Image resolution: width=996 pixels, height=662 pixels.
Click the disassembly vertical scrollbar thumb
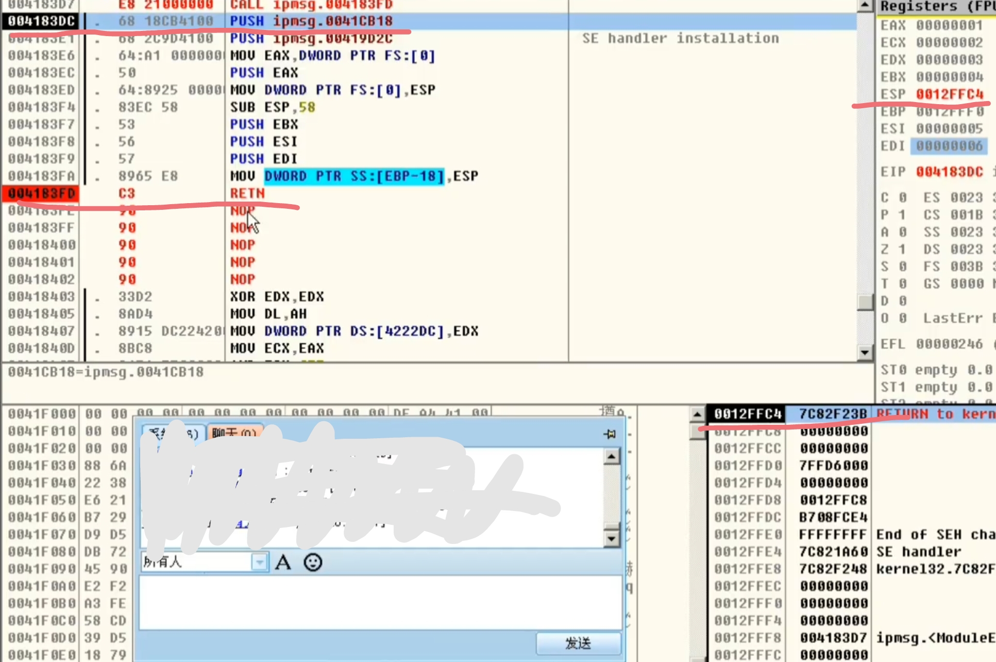click(865, 302)
